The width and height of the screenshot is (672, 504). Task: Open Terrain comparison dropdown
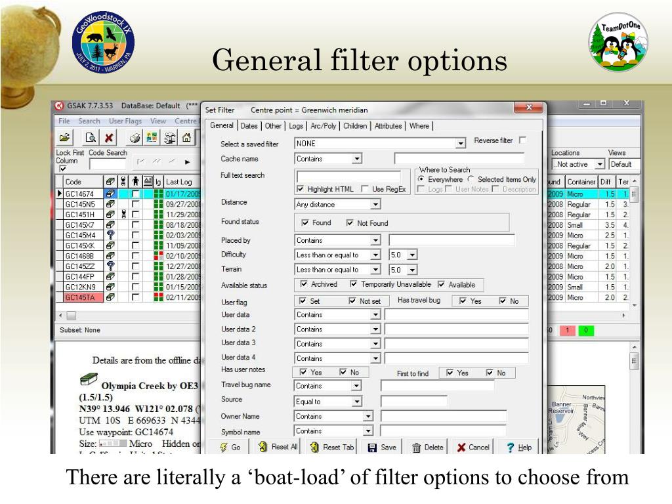(375, 270)
